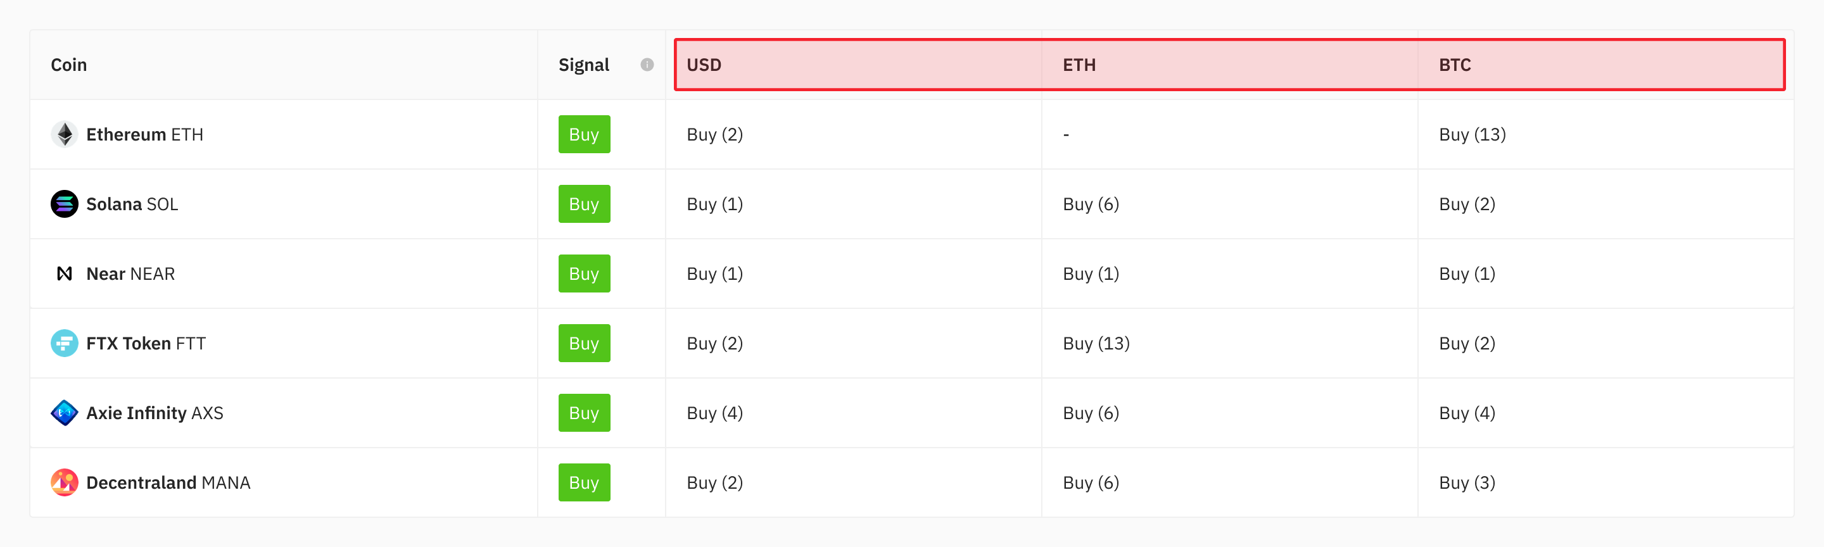Click the FTX Token icon
Viewport: 1824px width, 547px height.
coord(64,343)
